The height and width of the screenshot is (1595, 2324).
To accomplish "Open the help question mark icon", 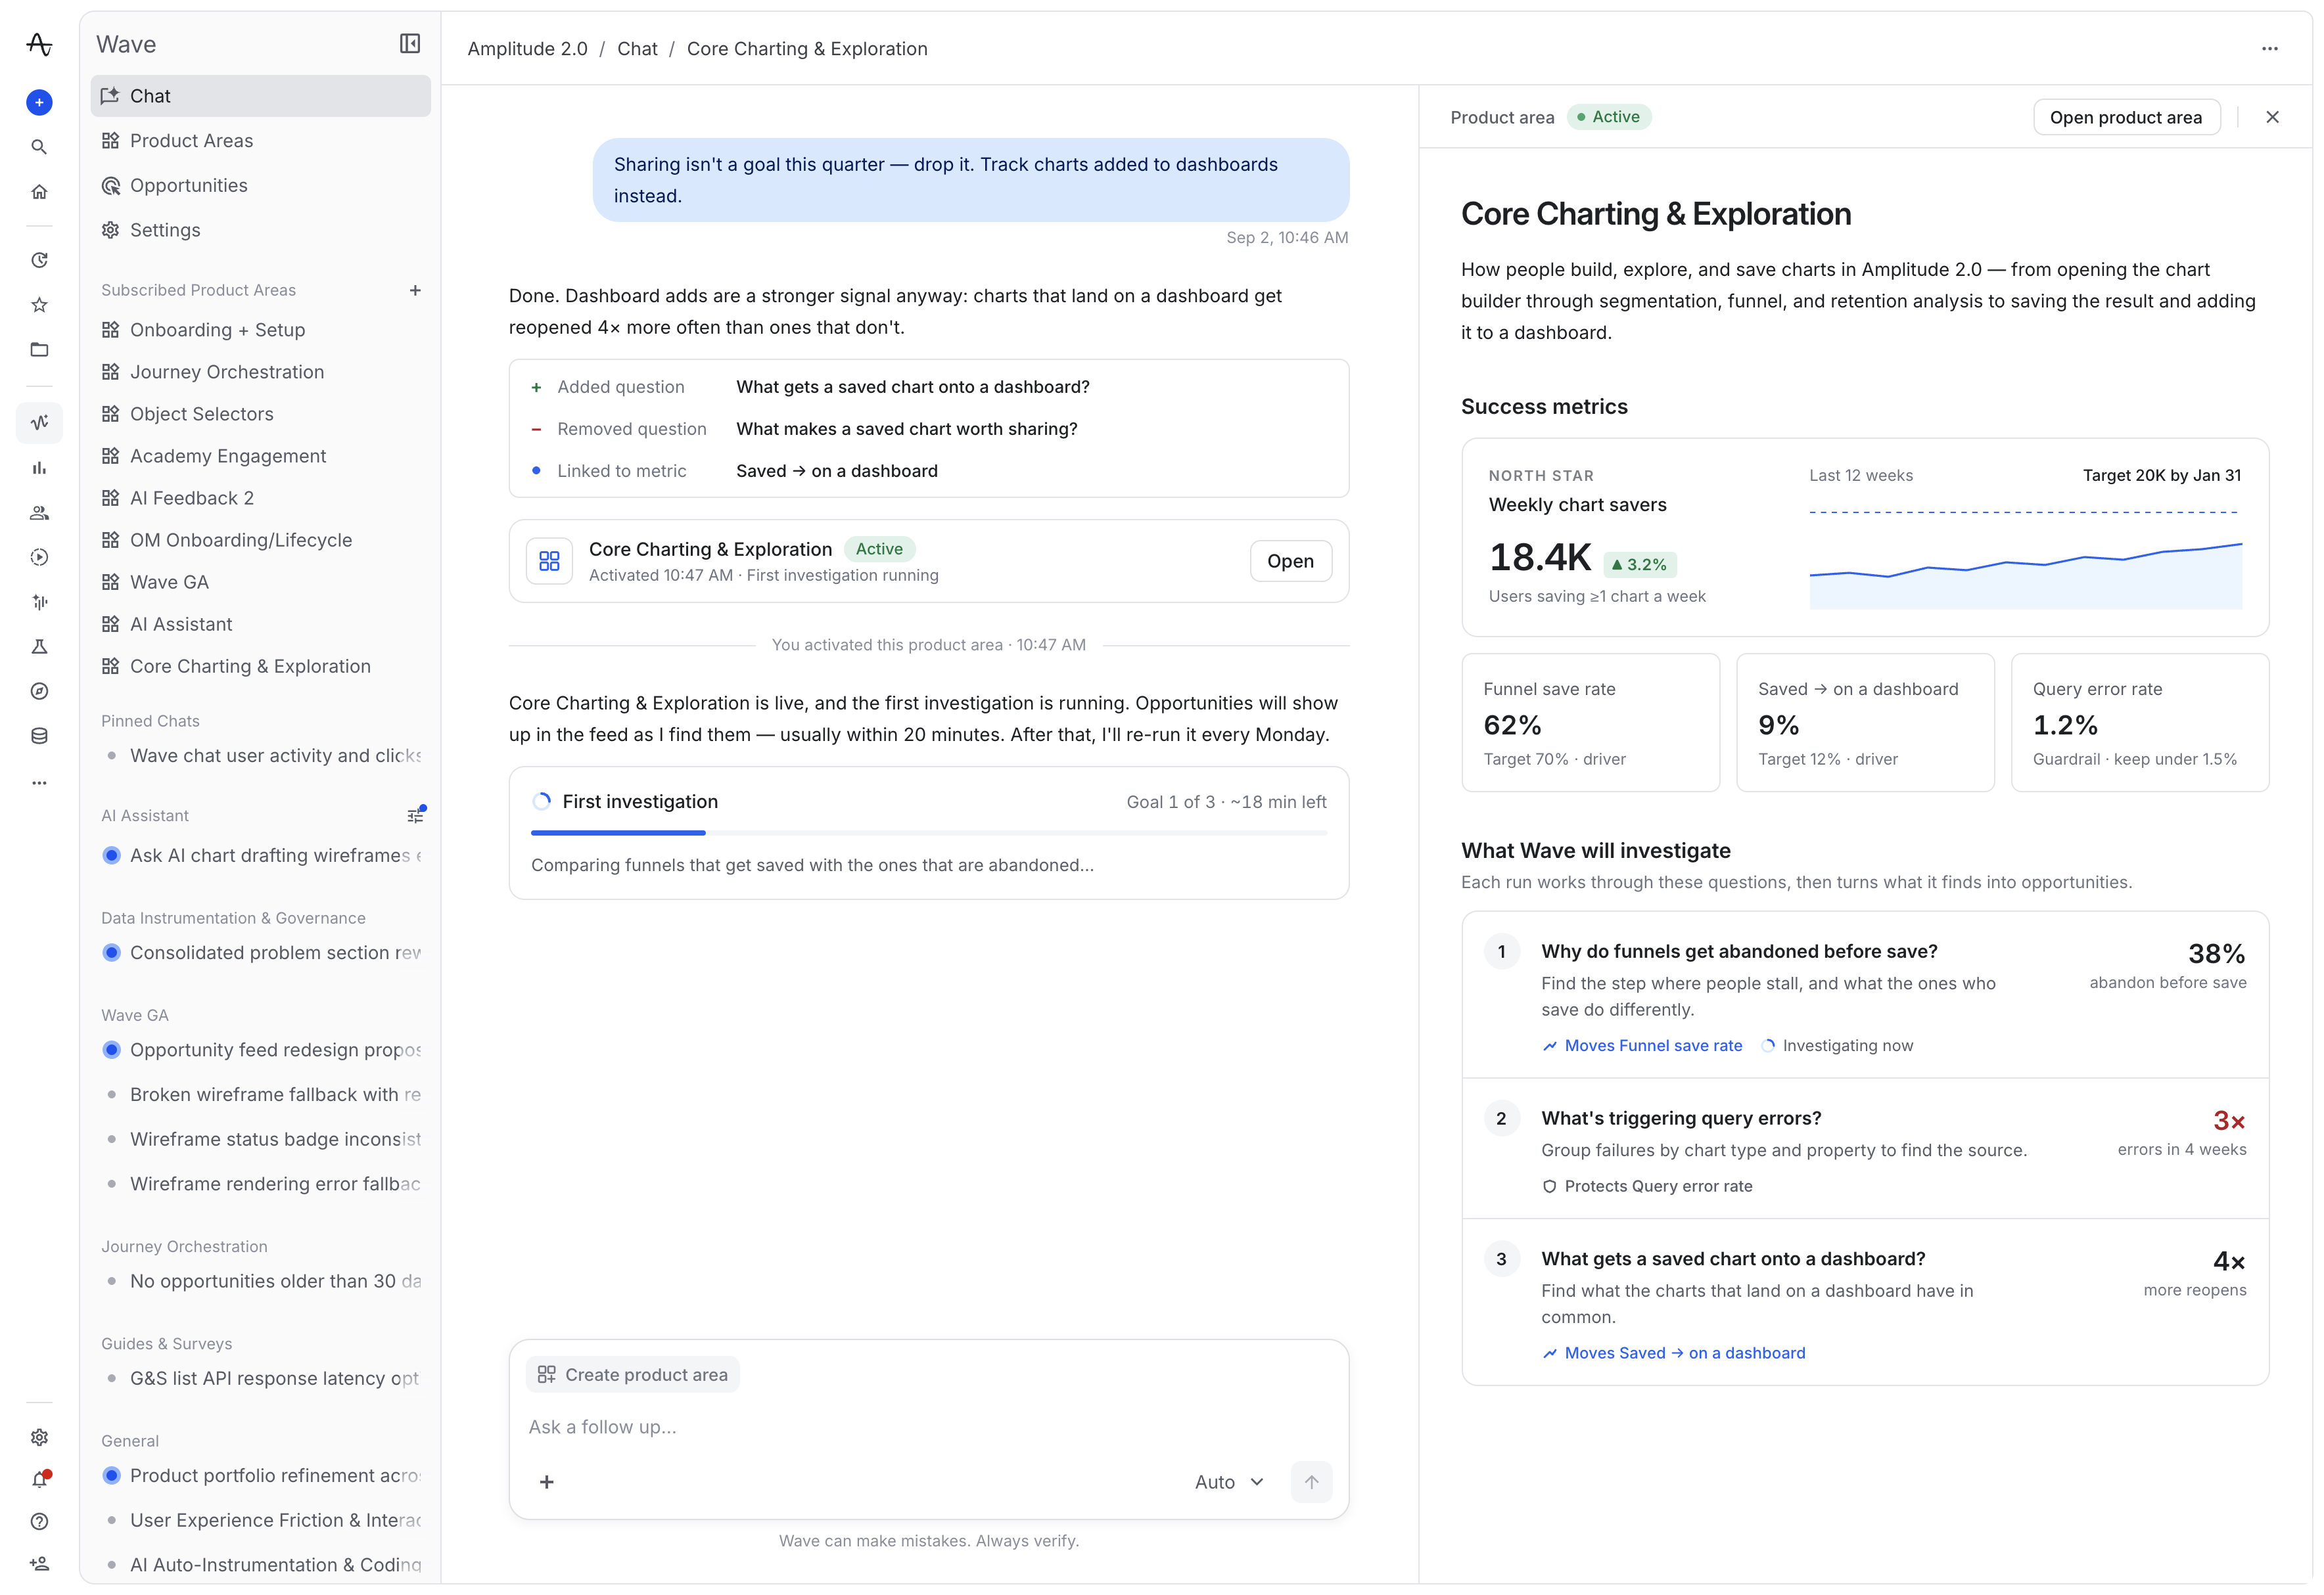I will (39, 1522).
